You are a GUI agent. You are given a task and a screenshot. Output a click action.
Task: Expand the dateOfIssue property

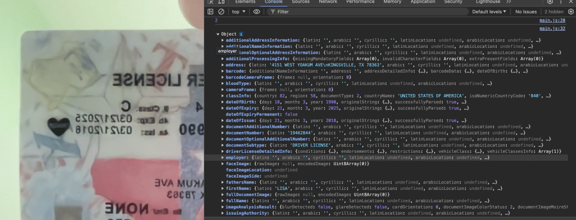(223, 120)
